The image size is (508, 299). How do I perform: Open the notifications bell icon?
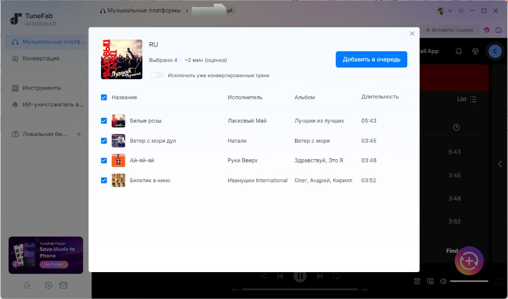[459, 51]
